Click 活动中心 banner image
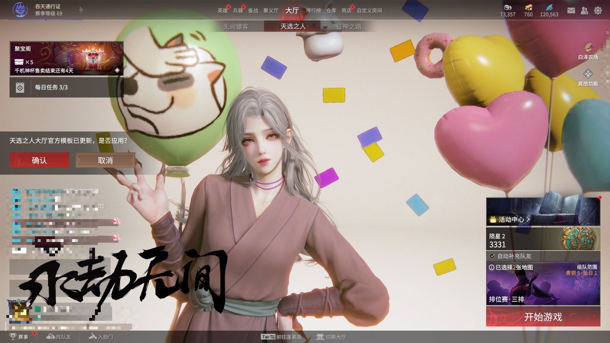The image size is (610, 343). pyautogui.click(x=543, y=211)
